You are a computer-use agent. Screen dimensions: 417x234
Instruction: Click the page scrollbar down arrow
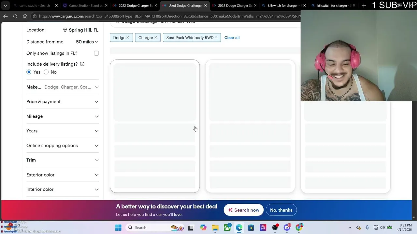tap(414, 217)
